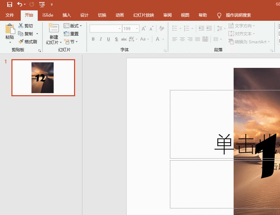
Task: Click 转换为 SmartArt button
Action: [249, 42]
